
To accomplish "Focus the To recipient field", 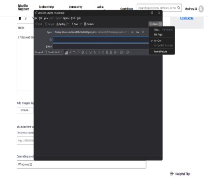I will (x=101, y=39).
